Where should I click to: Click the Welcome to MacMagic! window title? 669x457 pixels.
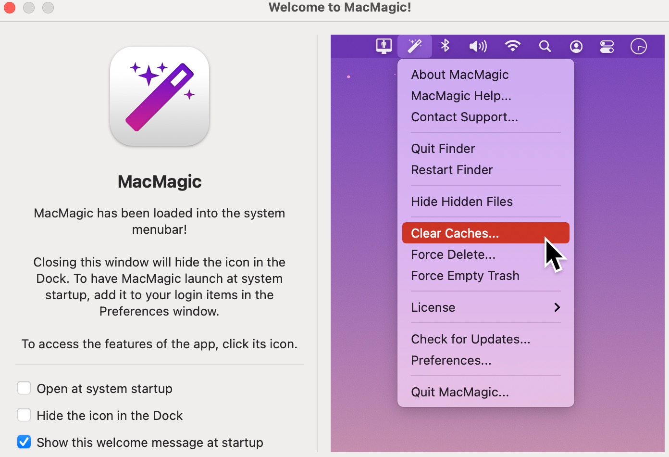[x=340, y=7]
